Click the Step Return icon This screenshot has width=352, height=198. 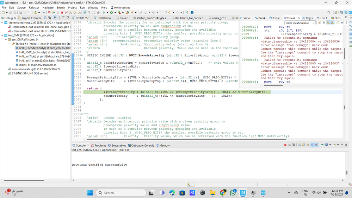tap(79, 13)
